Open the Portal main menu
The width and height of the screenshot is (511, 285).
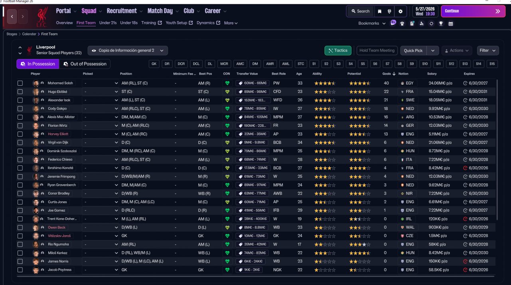pos(66,11)
